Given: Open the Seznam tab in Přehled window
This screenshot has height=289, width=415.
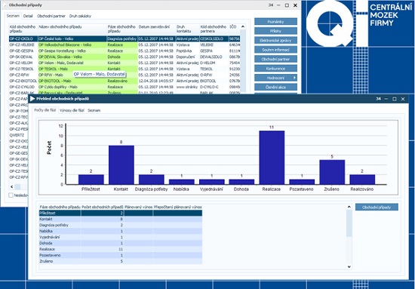Looking at the screenshot, I should pos(94,110).
